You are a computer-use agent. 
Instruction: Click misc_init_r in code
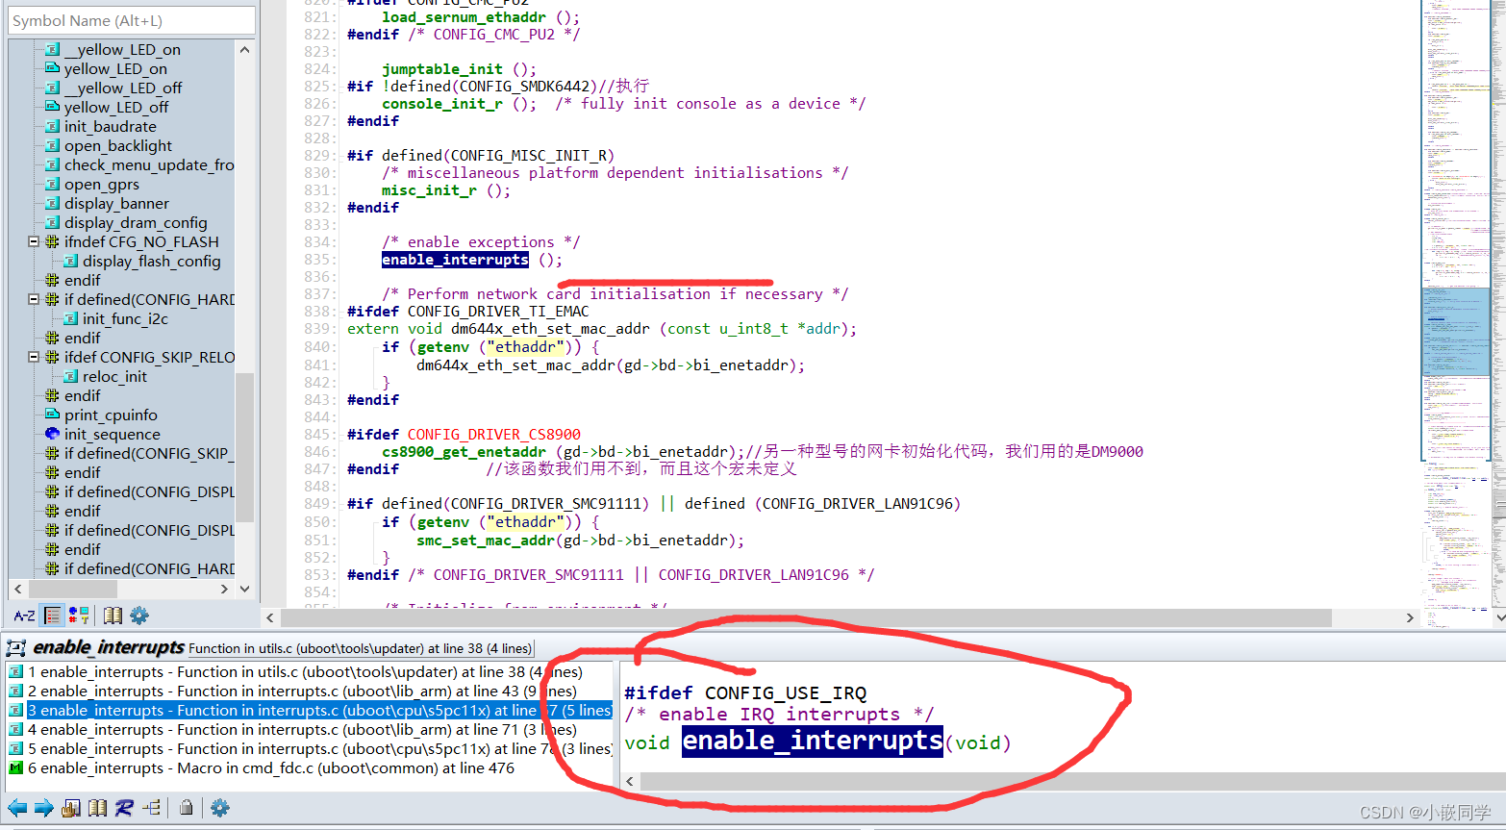[x=429, y=190]
